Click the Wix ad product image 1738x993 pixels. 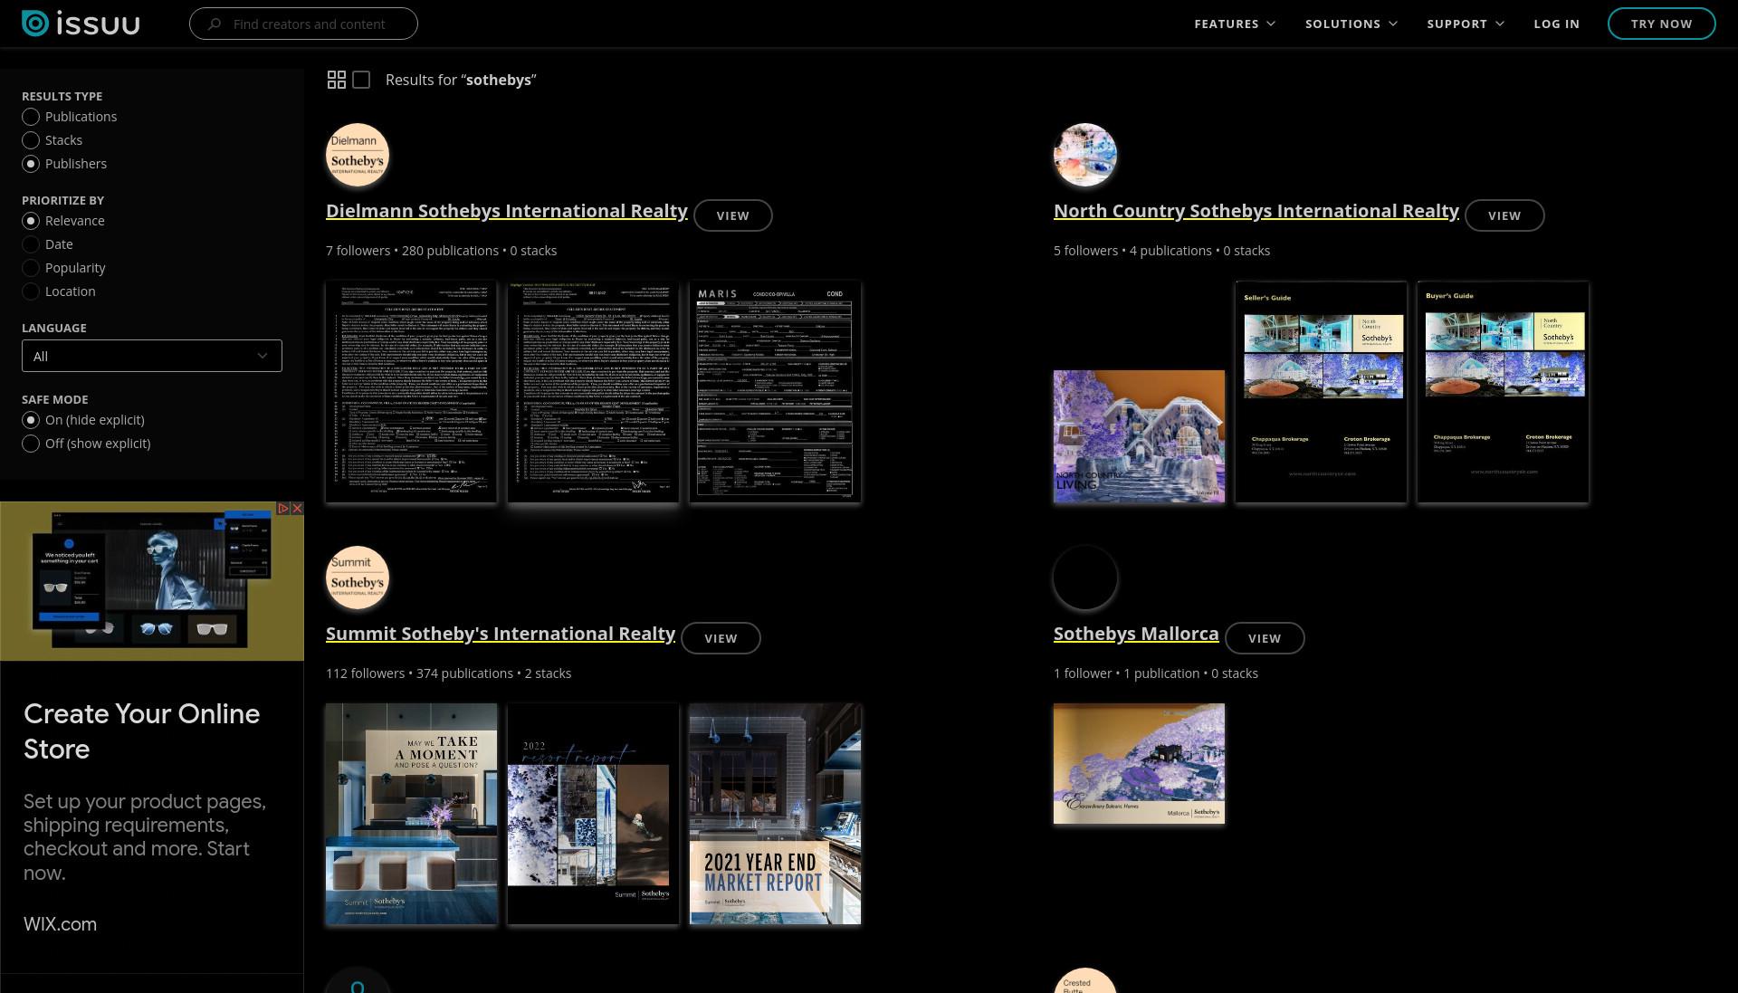tap(152, 581)
